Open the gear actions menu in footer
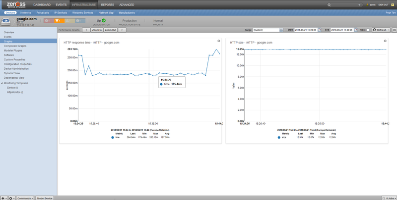This screenshot has width=397, height=200. (x=11, y=198)
